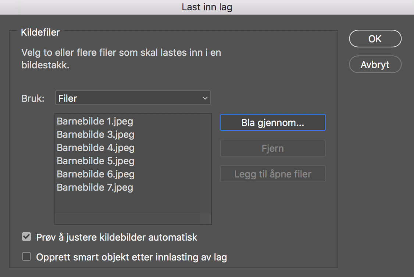Click the file list's scrollbar track
This screenshot has width=414, height=277.
point(205,165)
